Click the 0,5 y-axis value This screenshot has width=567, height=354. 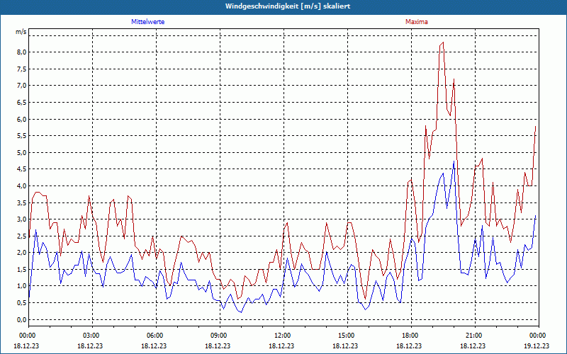point(22,303)
